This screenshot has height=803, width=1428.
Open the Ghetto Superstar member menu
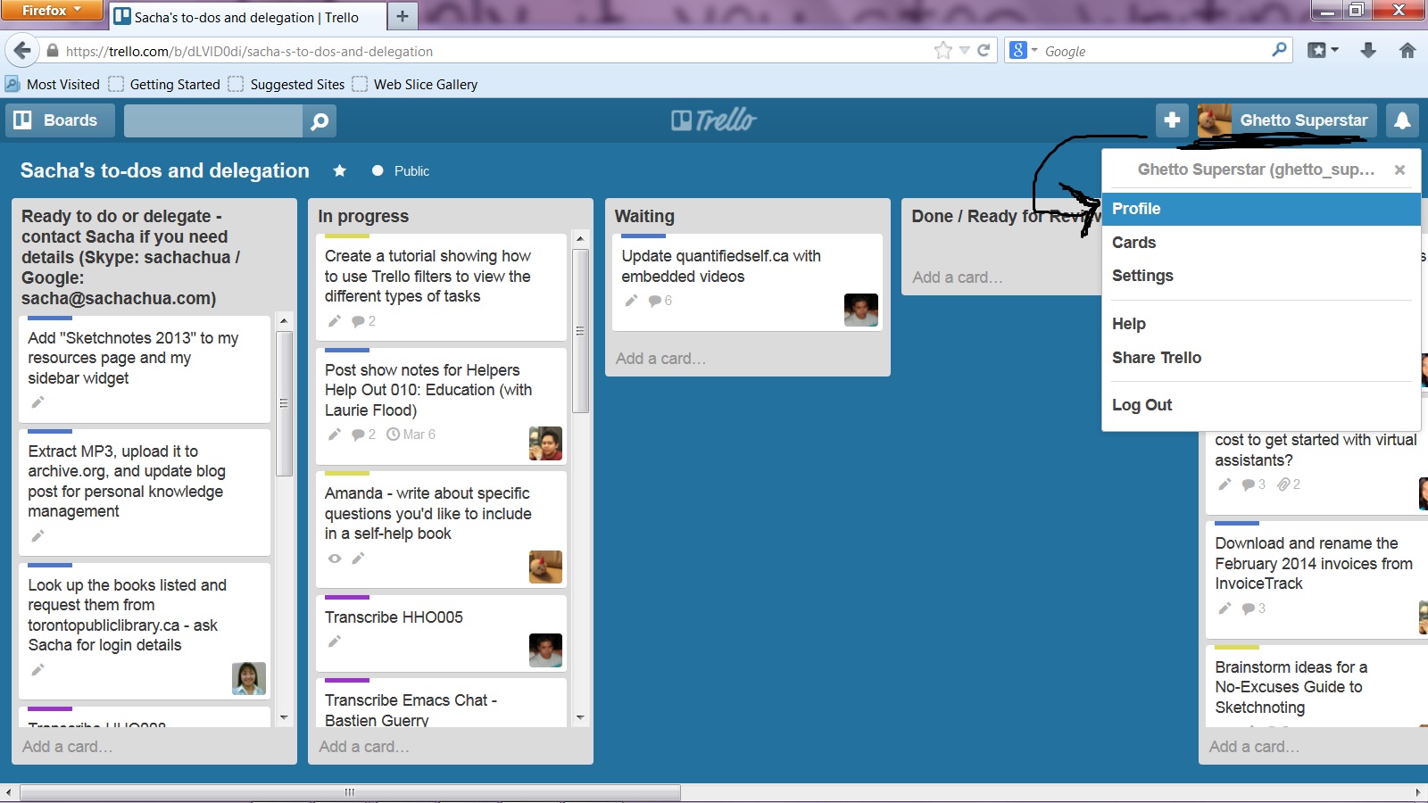coord(1287,120)
